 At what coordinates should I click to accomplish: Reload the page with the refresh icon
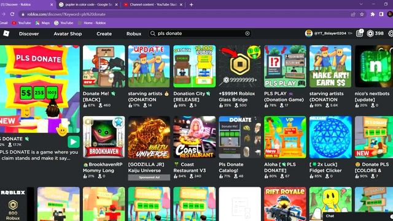click(x=12, y=14)
